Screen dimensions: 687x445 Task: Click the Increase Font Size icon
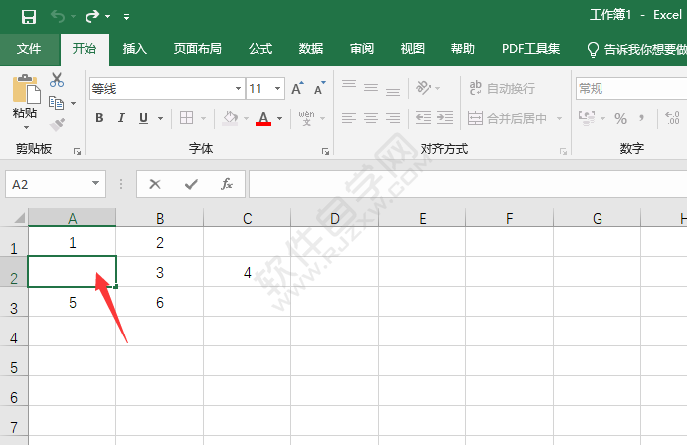[297, 89]
